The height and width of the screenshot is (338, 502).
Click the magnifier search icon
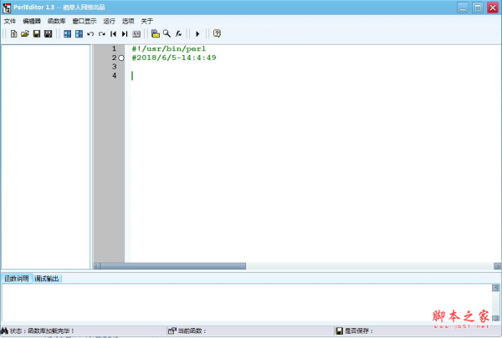pyautogui.click(x=166, y=33)
